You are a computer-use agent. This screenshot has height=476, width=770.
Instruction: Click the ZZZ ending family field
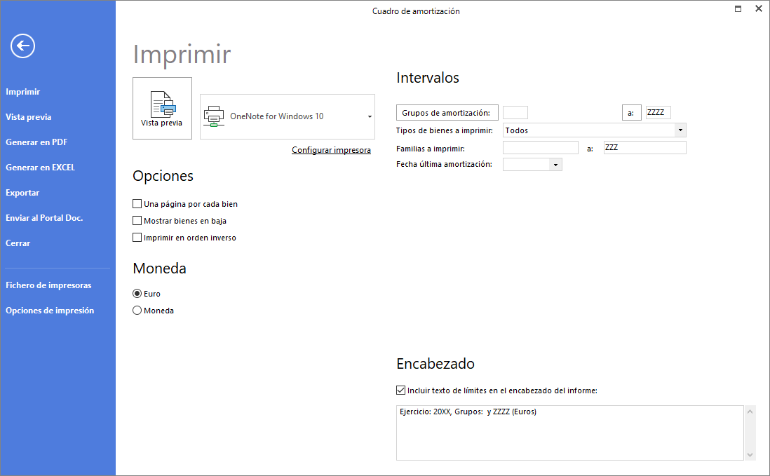tap(644, 148)
